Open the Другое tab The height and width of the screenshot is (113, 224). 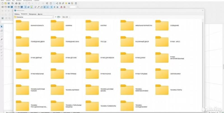[40, 14]
